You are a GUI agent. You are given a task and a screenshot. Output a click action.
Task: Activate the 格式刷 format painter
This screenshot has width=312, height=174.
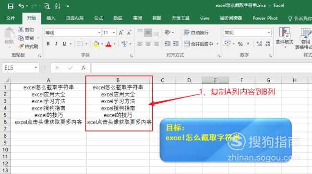coord(28,46)
